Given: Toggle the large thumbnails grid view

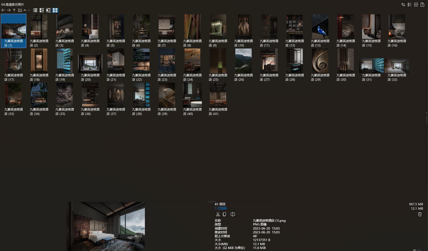Looking at the screenshot, I should click(x=55, y=10).
